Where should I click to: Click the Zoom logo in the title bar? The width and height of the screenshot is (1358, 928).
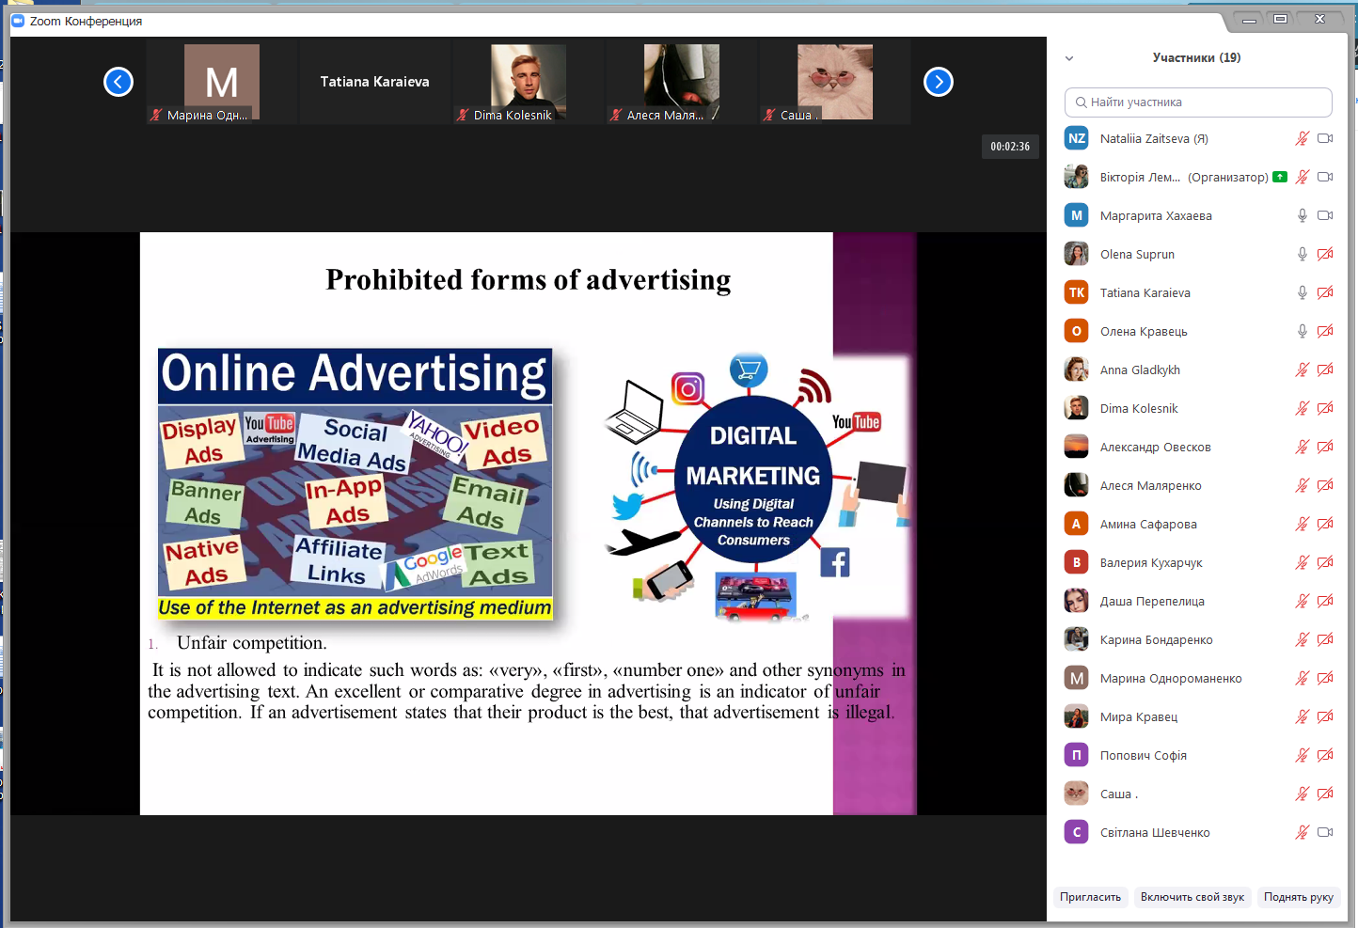[x=18, y=21]
